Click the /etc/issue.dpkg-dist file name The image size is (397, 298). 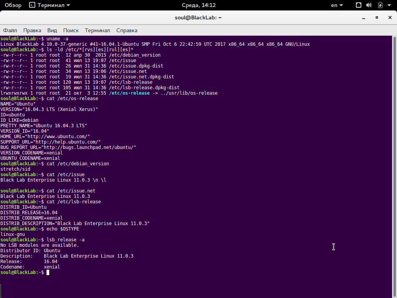[136, 66]
